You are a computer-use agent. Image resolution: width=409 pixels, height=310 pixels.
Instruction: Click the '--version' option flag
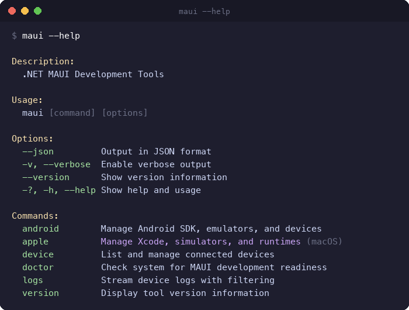coord(46,177)
